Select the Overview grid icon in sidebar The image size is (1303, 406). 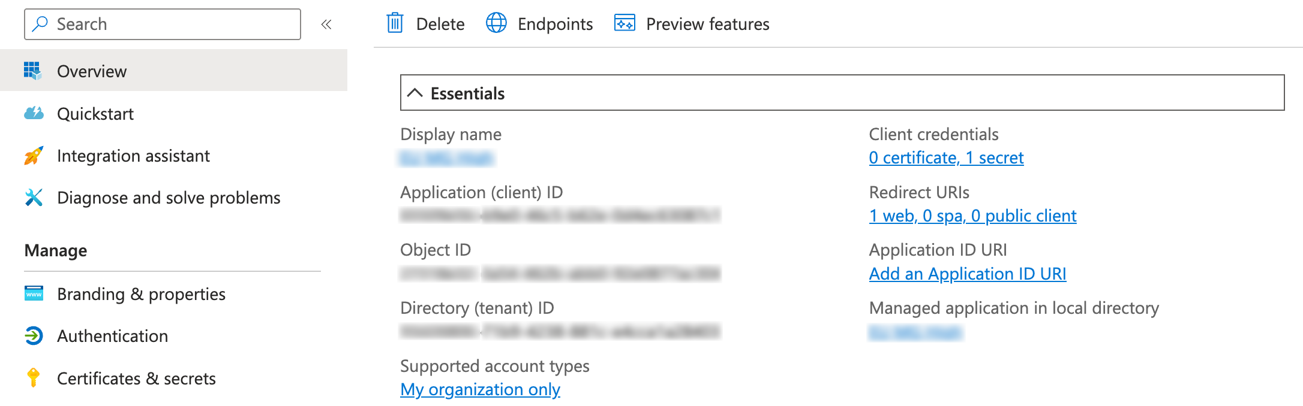[x=33, y=71]
